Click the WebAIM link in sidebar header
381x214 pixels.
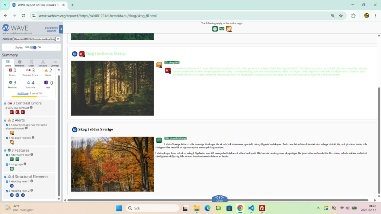pyautogui.click(x=52, y=31)
